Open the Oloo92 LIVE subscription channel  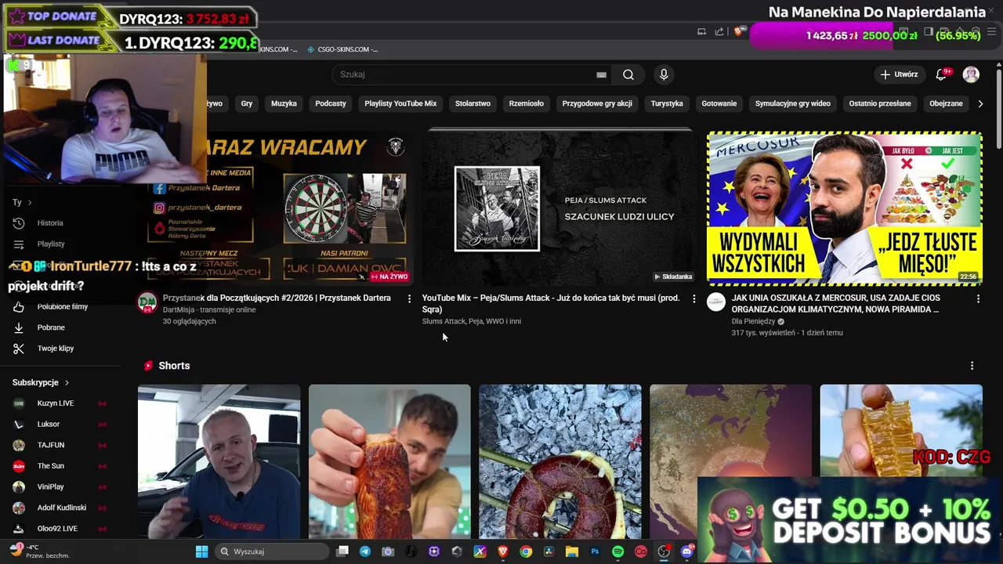(x=60, y=529)
